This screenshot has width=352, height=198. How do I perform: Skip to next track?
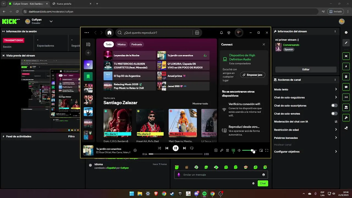(184, 148)
